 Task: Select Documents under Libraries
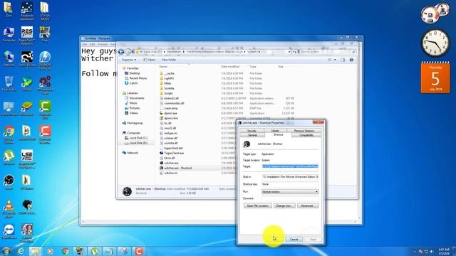[136, 98]
